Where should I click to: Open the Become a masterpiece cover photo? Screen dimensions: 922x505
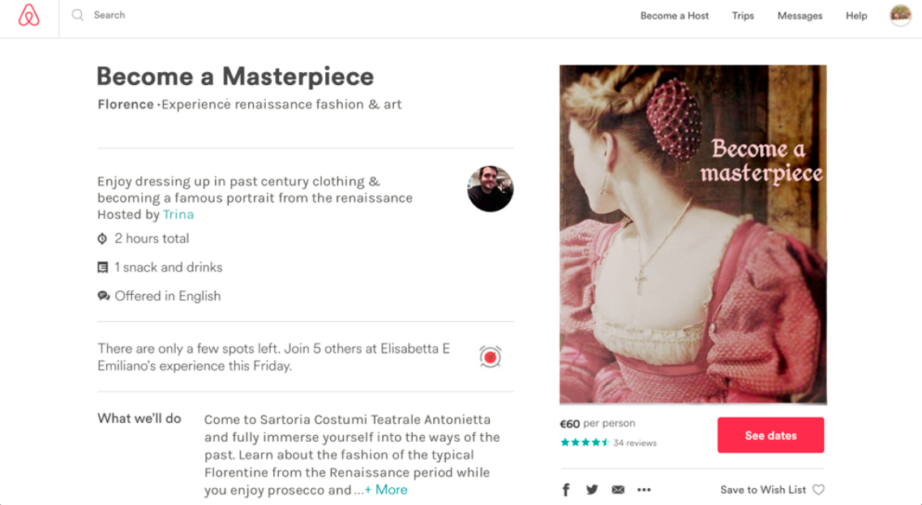[693, 234]
